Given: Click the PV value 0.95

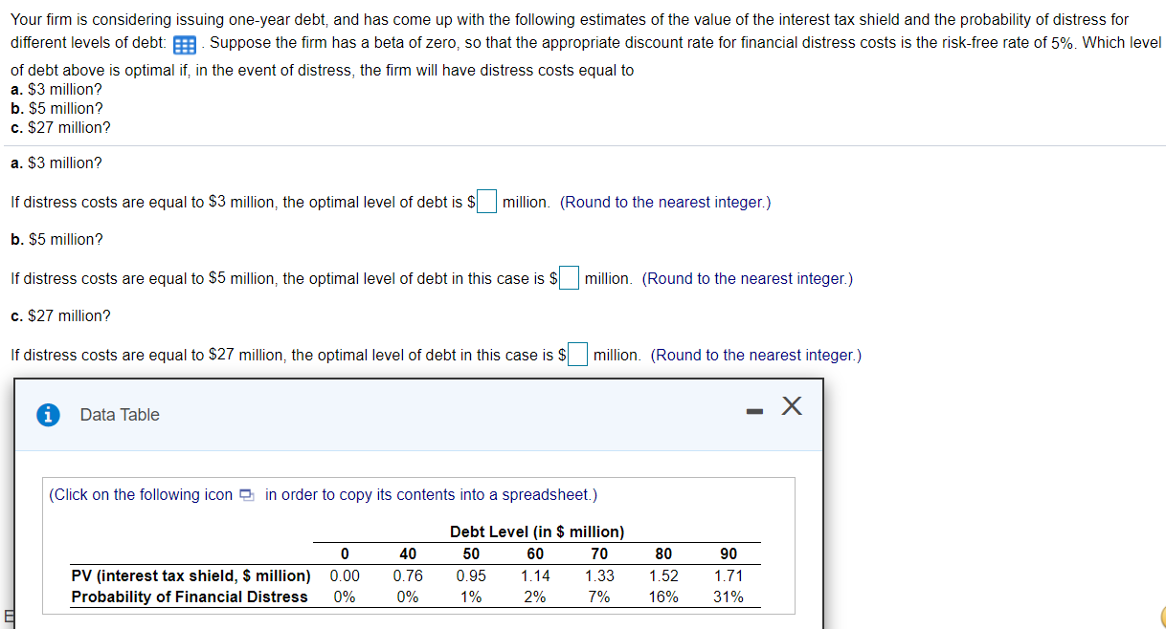Looking at the screenshot, I should pyautogui.click(x=472, y=575).
